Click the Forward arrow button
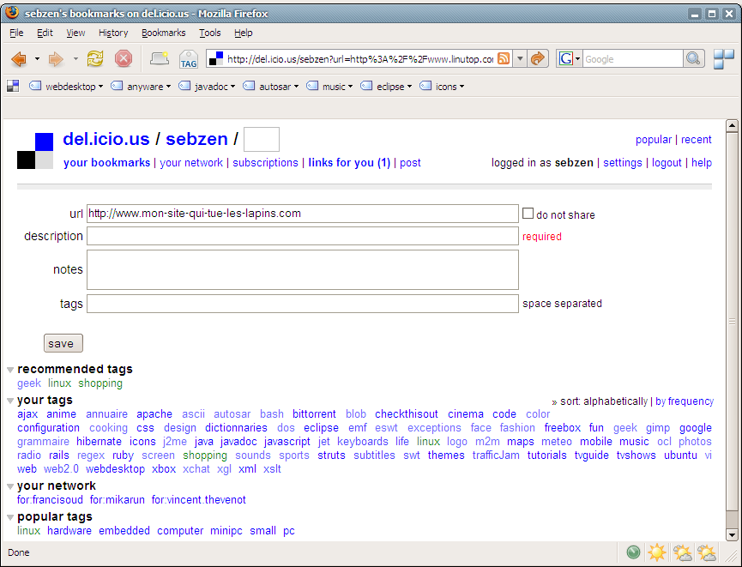The width and height of the screenshot is (742, 567). click(x=56, y=59)
